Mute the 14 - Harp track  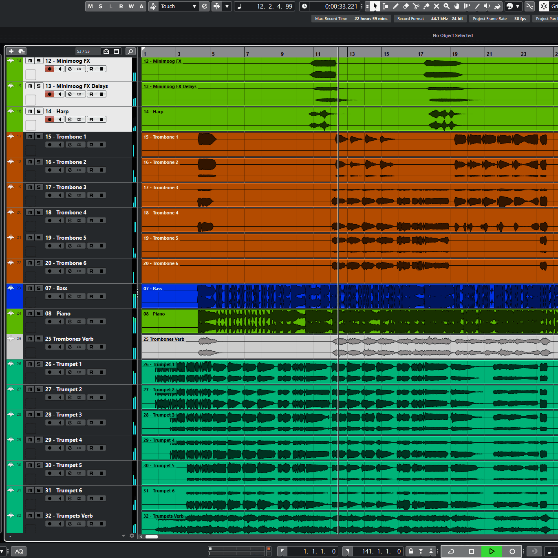[30, 111]
